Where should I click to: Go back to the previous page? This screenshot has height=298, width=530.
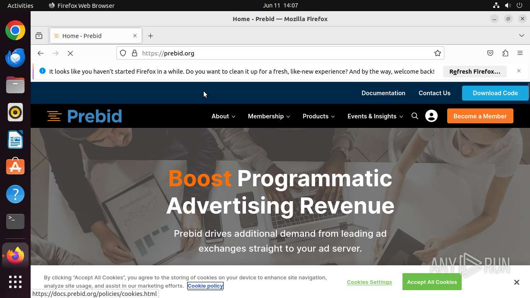click(x=40, y=53)
